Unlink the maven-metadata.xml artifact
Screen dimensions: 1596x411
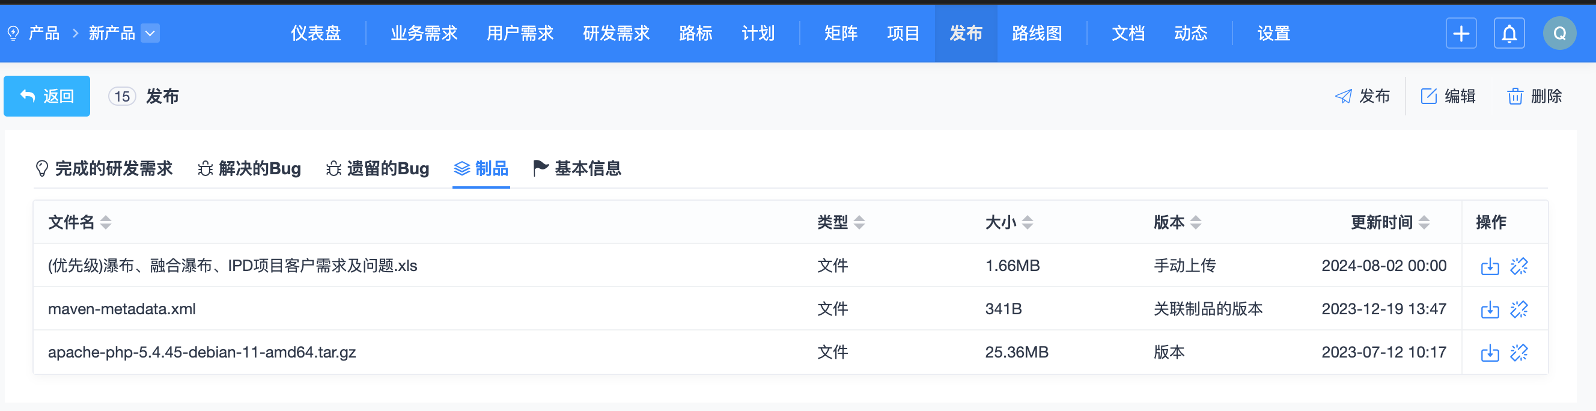(1518, 309)
